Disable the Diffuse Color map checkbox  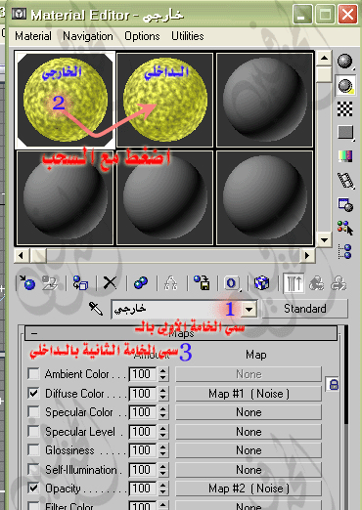34,393
